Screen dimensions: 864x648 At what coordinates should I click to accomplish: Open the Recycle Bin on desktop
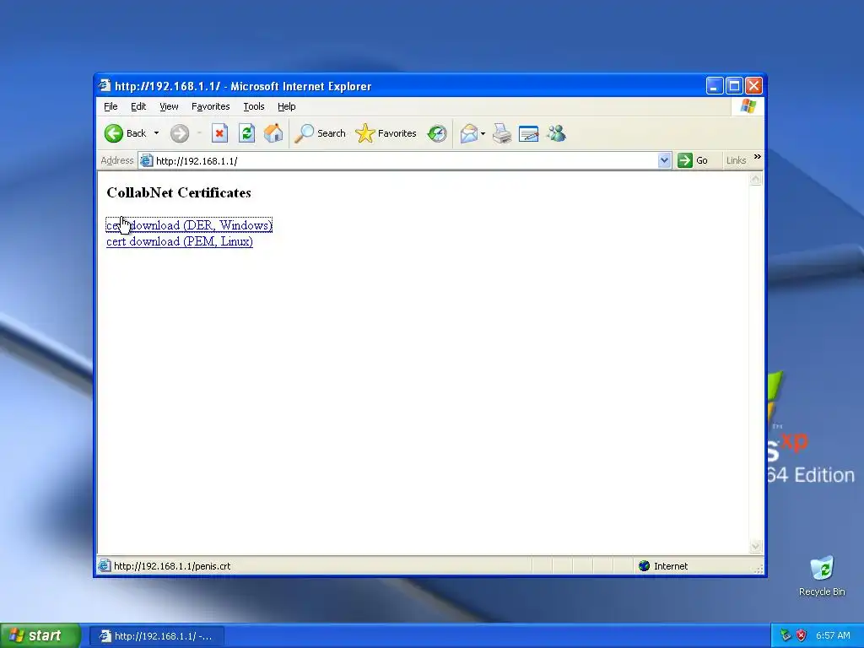pos(822,576)
